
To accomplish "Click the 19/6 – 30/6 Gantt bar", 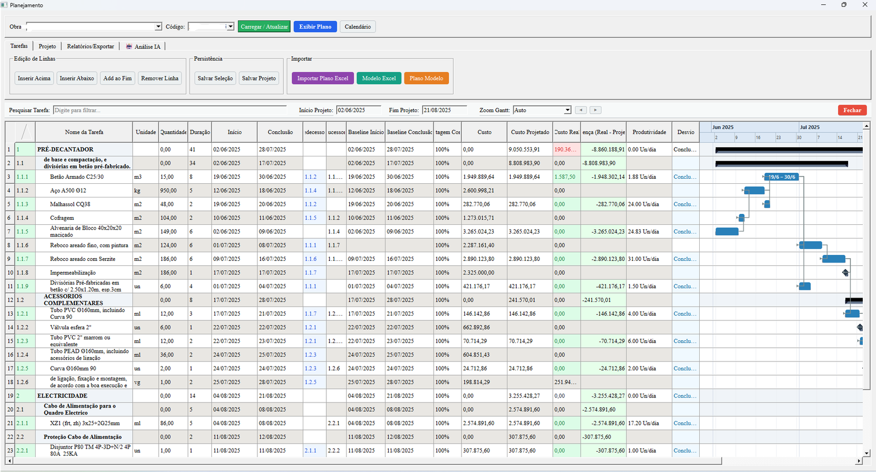I will [782, 177].
